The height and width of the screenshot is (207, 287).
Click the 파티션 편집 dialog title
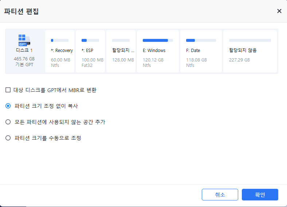21,11
